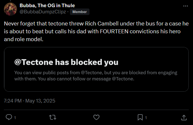Viewport: 193px width, 125px height.
Task: Click the May 13, 2025 date
Action: click(40, 101)
